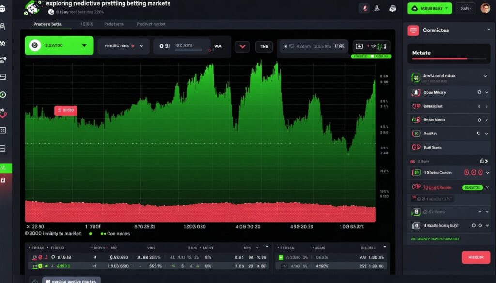Click the green logo next to the page title

coord(32,8)
